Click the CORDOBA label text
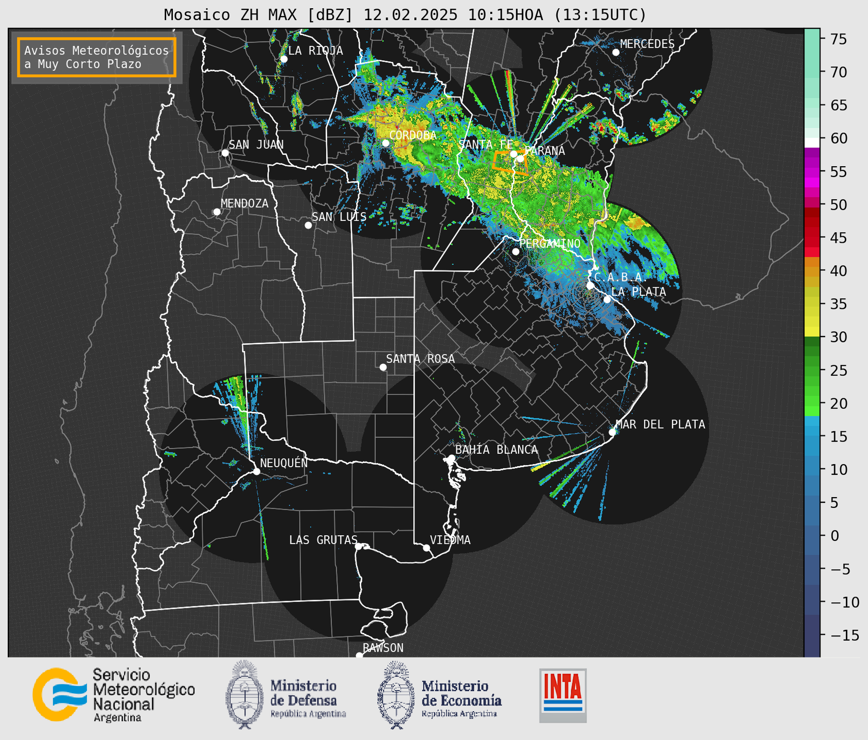The image size is (868, 740). click(x=413, y=135)
